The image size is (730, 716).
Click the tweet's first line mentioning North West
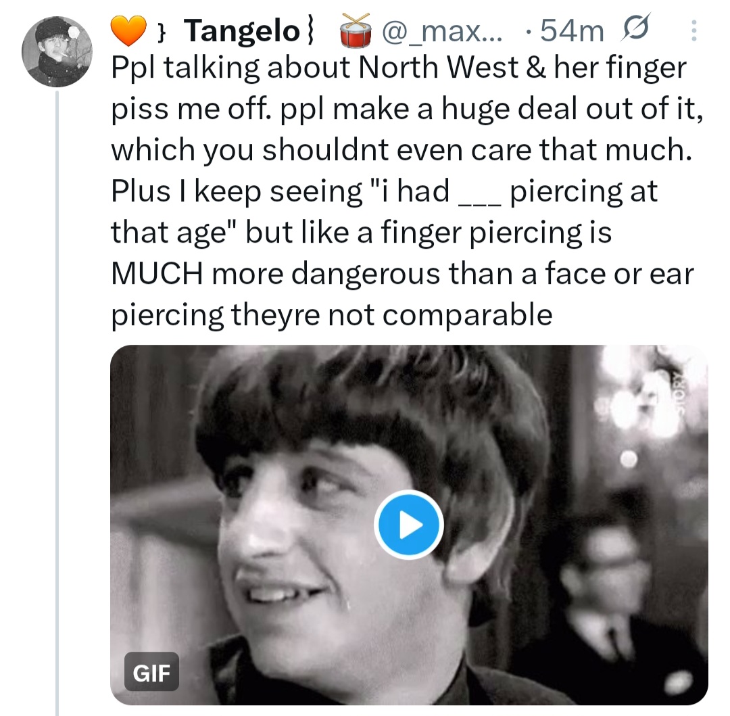[398, 68]
